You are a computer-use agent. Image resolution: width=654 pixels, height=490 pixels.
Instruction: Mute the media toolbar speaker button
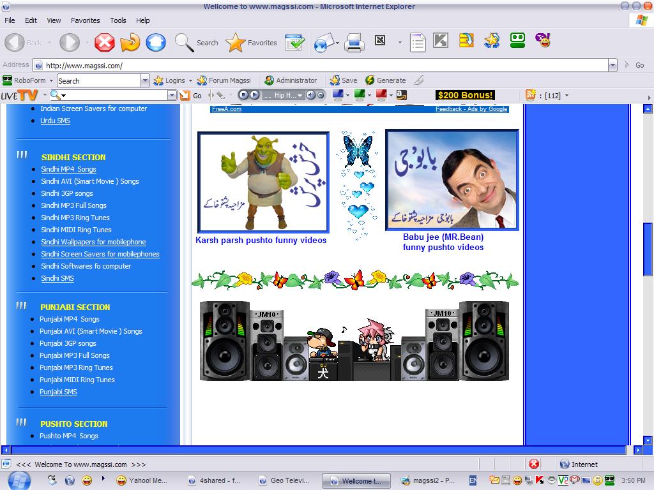click(310, 95)
